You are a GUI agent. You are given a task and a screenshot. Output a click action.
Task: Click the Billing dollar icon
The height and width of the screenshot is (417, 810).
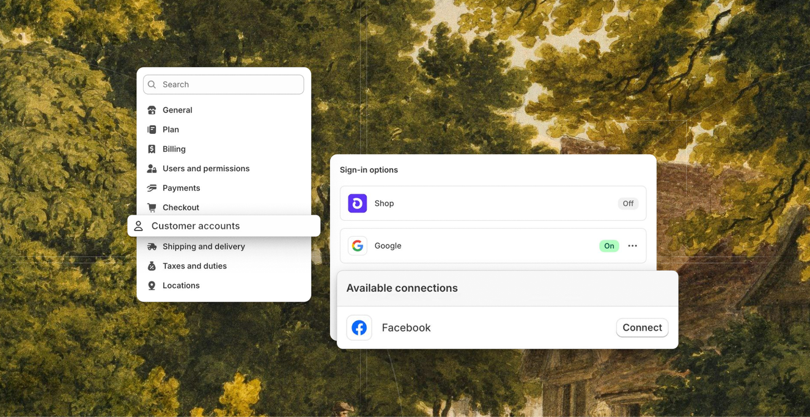point(152,149)
